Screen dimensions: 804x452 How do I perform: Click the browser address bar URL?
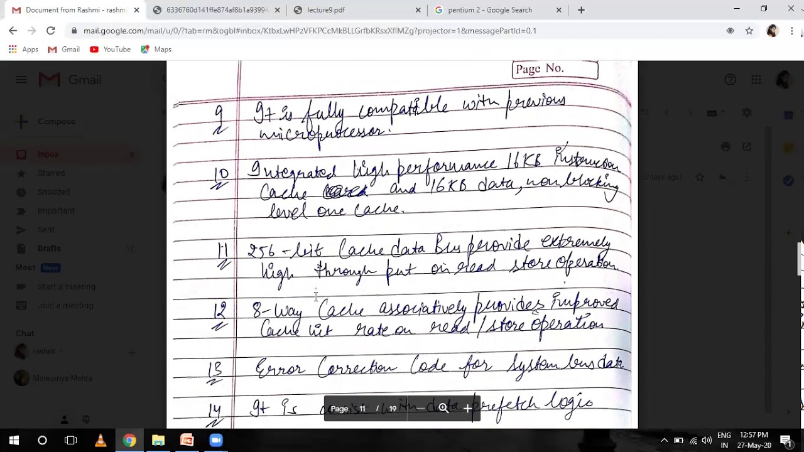click(x=310, y=31)
